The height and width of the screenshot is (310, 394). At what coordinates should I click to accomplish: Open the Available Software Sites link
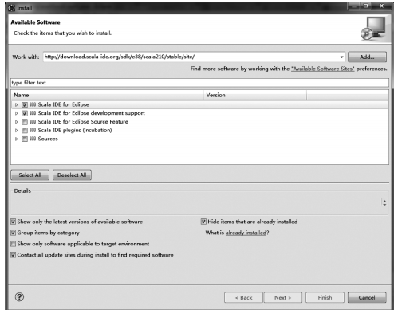point(323,69)
